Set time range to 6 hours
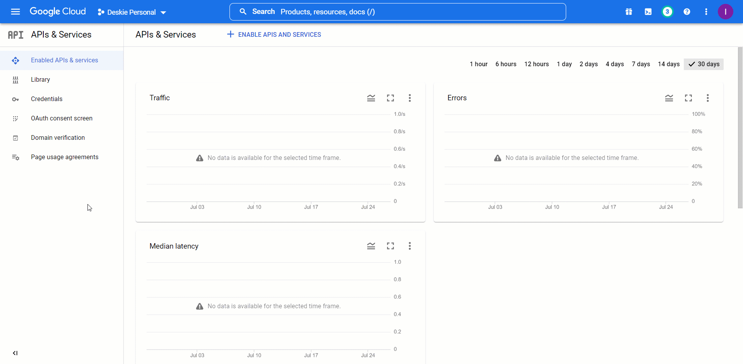 tap(506, 64)
